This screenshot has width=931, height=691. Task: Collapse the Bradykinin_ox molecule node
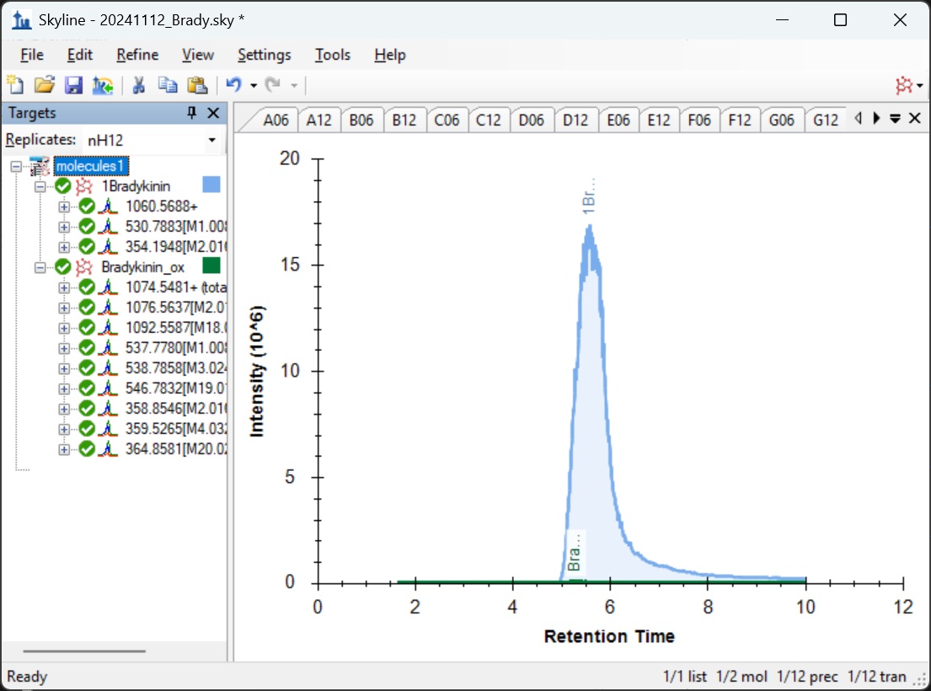pyautogui.click(x=40, y=267)
